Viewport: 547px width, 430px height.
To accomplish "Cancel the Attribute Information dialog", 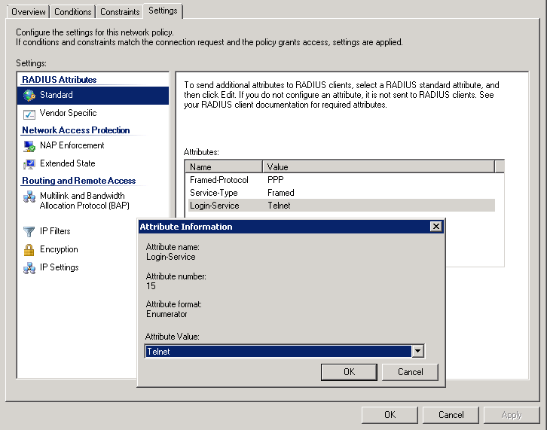I will [410, 372].
